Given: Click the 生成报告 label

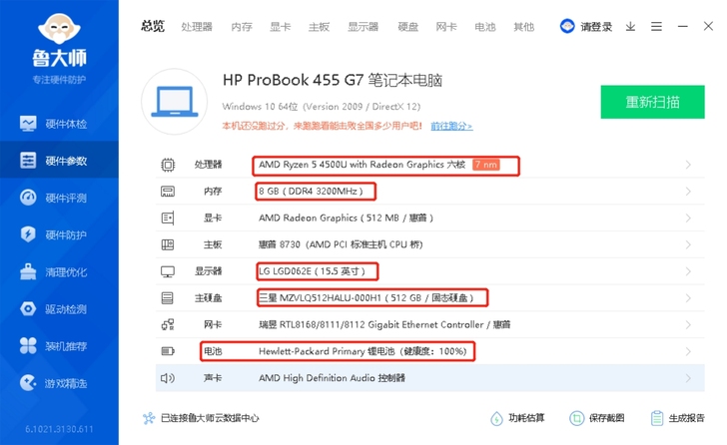Looking at the screenshot, I should click(687, 418).
